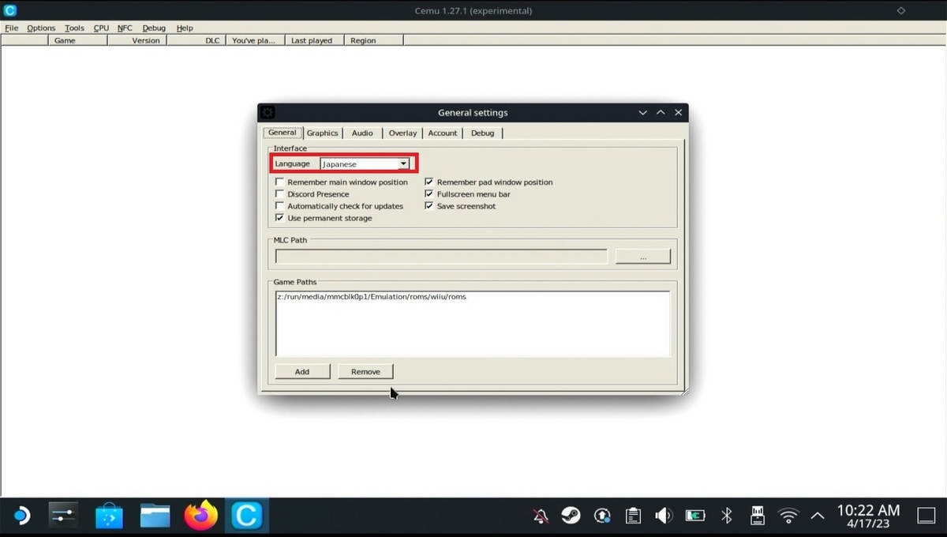Open Dolphin file manager taskbar icon
947x537 pixels.
[155, 516]
